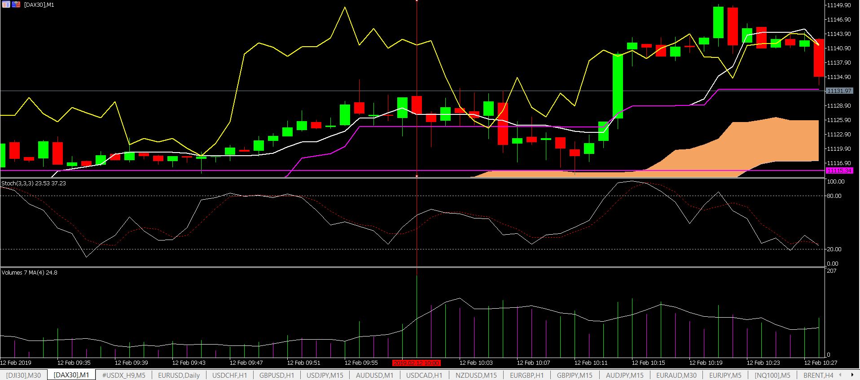Image resolution: width=860 pixels, height=380 pixels.
Task: Switch to the [NQ100],M5 tab
Action: (x=772, y=375)
